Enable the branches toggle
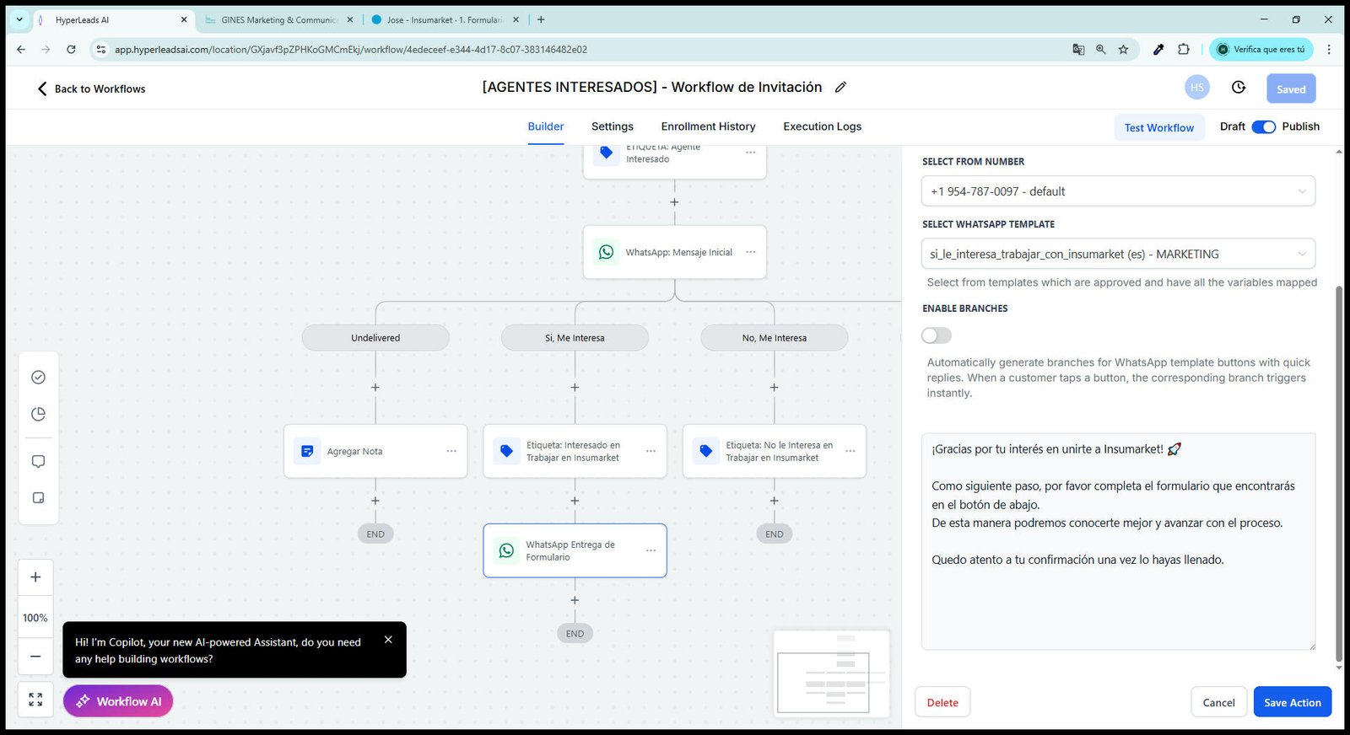This screenshot has width=1350, height=735. pos(937,335)
